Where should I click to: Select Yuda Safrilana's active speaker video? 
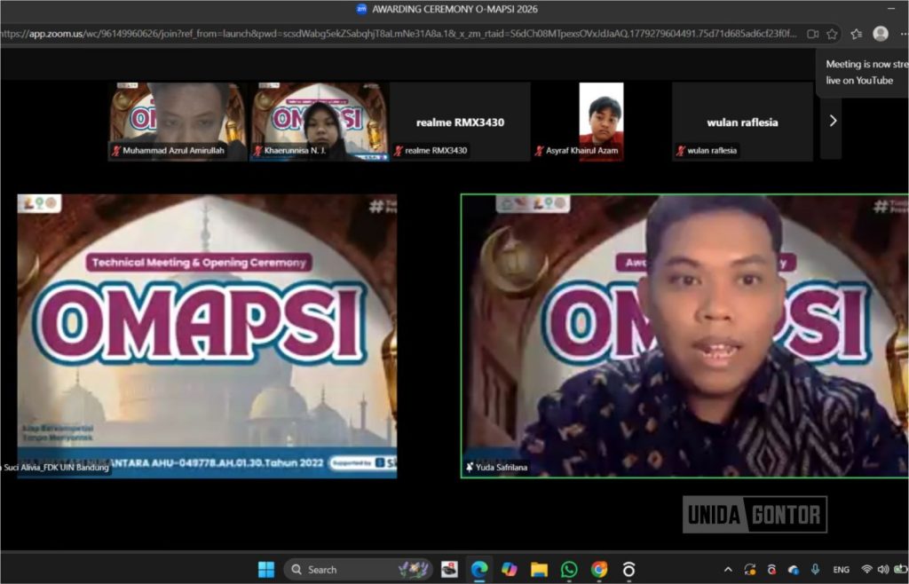click(684, 336)
